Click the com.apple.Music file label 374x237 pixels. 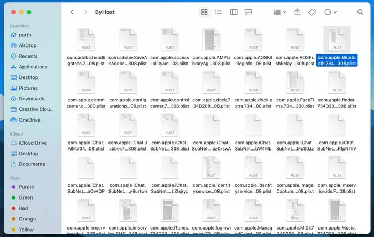(x=337, y=230)
